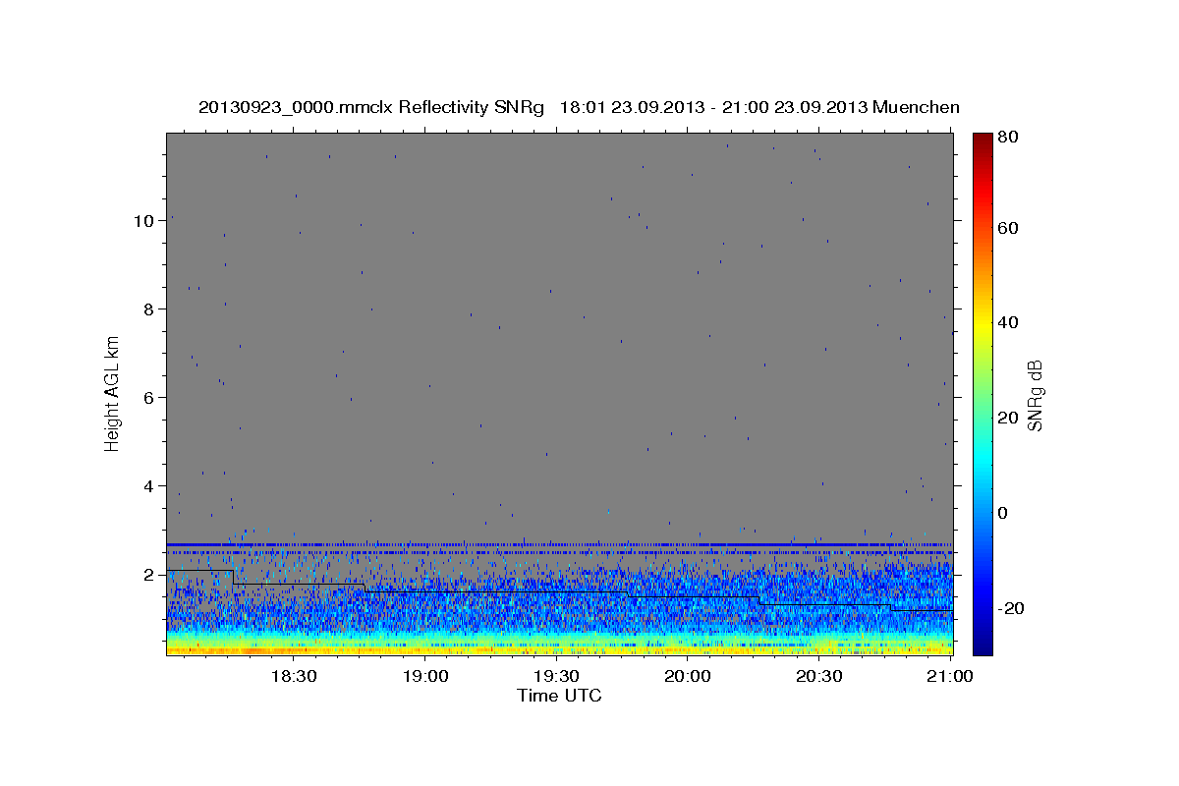
Task: Click the 'Height AGL km' axis label
Action: pos(113,393)
